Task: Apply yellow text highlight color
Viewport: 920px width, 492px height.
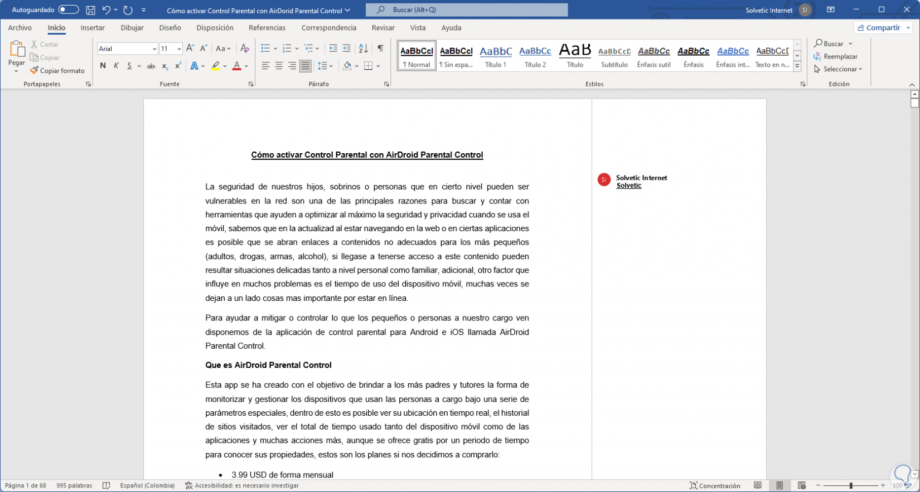Action: coord(215,66)
